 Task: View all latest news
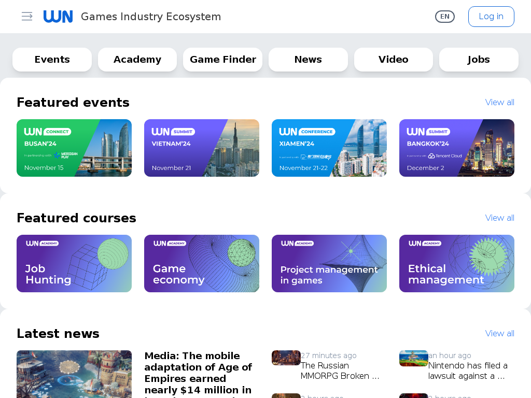click(499, 333)
